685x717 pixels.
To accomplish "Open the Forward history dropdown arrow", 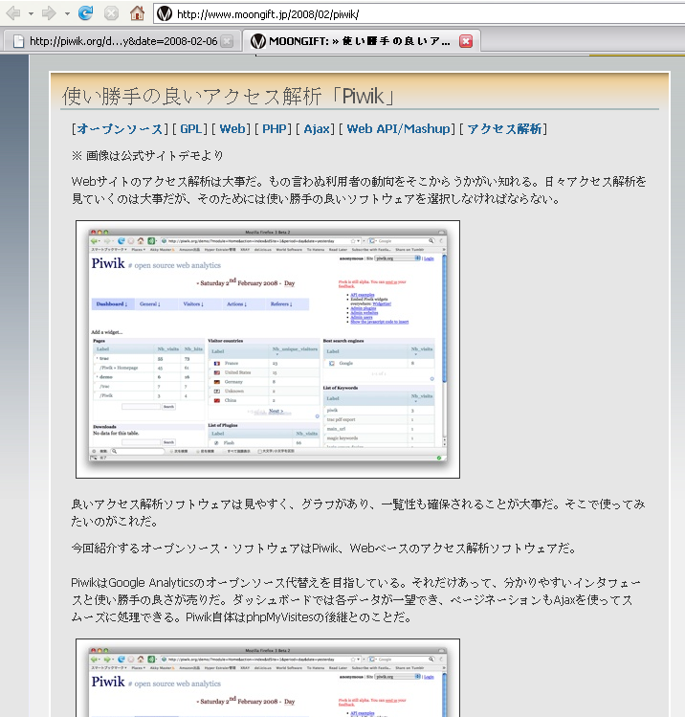I will click(67, 13).
